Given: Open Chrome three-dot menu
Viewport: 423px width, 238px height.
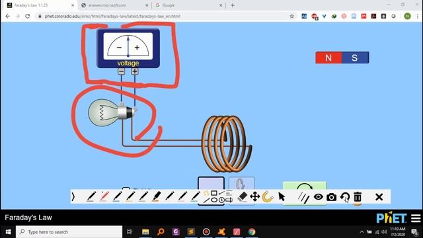Looking at the screenshot, I should coord(417,16).
